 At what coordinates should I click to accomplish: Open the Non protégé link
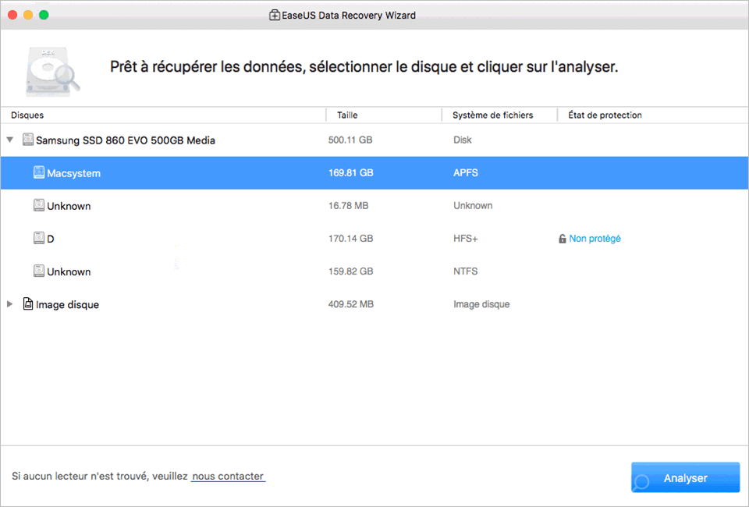pyautogui.click(x=595, y=239)
